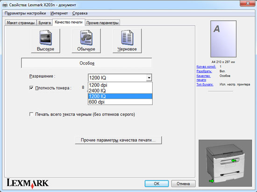The image size is (257, 192).
Task: Click the A4 210 x 297 мм label
Action: click(223, 62)
